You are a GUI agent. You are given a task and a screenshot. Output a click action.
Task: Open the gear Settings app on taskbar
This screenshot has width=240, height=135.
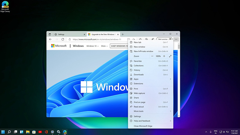(52, 132)
